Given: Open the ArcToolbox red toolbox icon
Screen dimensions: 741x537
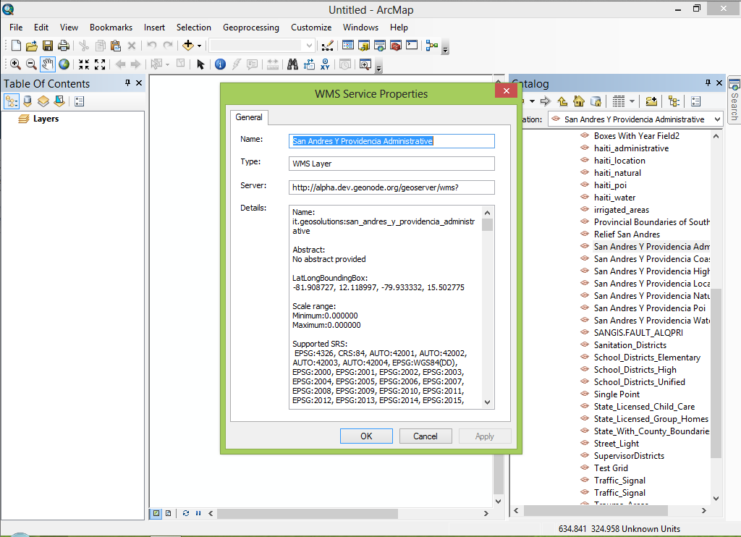Looking at the screenshot, I should pos(396,46).
